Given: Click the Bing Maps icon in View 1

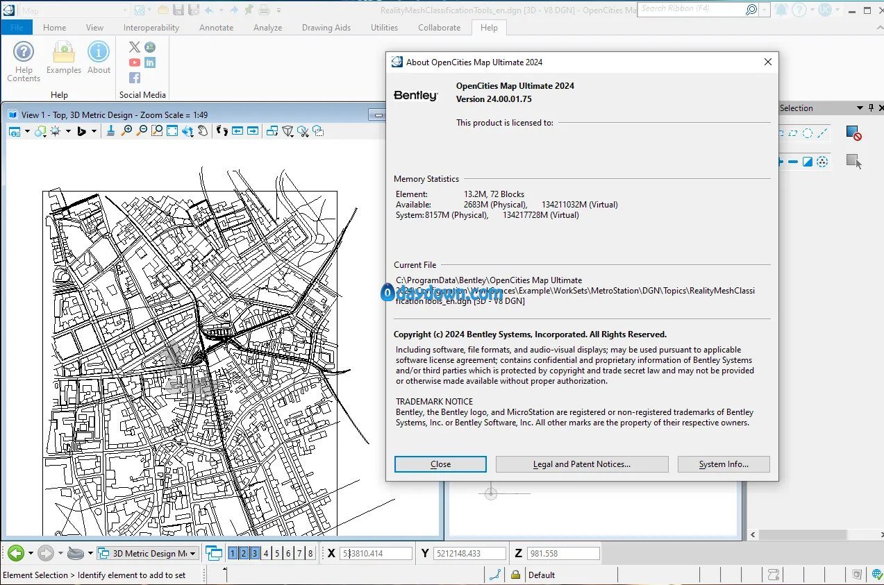Looking at the screenshot, I should (x=81, y=131).
